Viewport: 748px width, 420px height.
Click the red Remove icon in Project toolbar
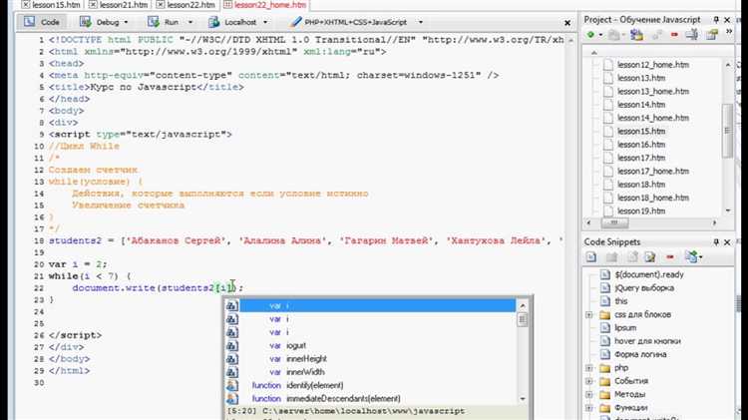(674, 35)
